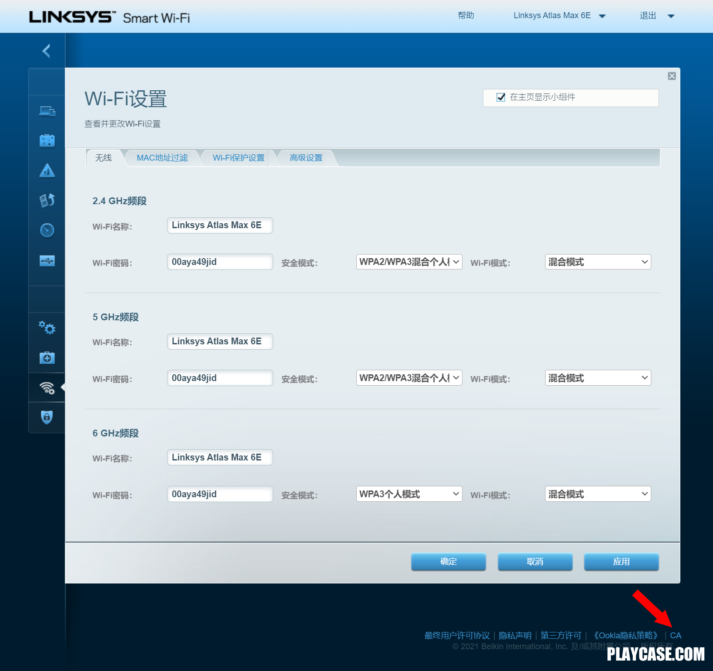
Task: Open Wi-Fi保护设置 tab
Action: pyautogui.click(x=238, y=158)
